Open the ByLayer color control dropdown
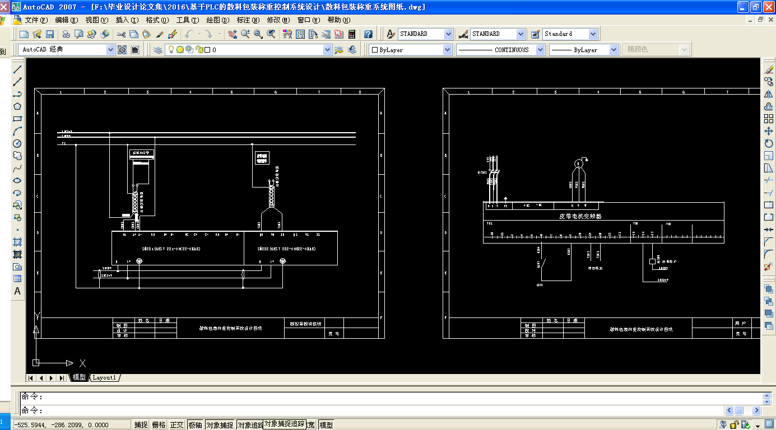The width and height of the screenshot is (776, 430). pyautogui.click(x=447, y=50)
